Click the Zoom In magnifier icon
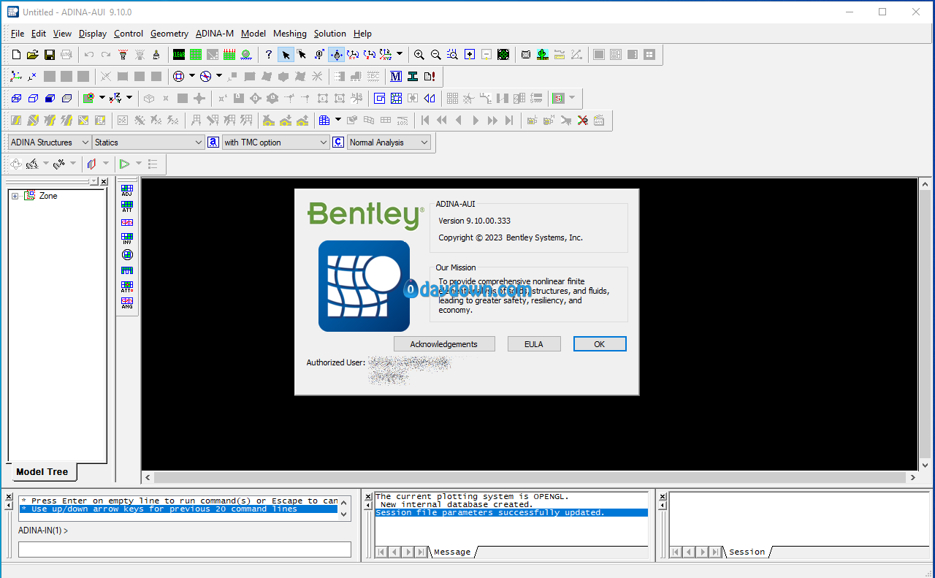The image size is (935, 578). 419,55
